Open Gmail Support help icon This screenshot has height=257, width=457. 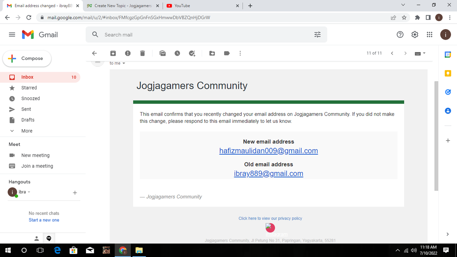pos(400,35)
